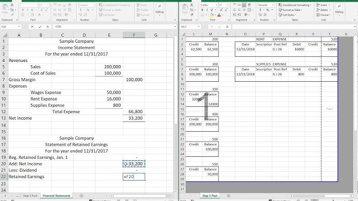Select Step 3 Post tab in Step 3 Post window

coord(210,196)
